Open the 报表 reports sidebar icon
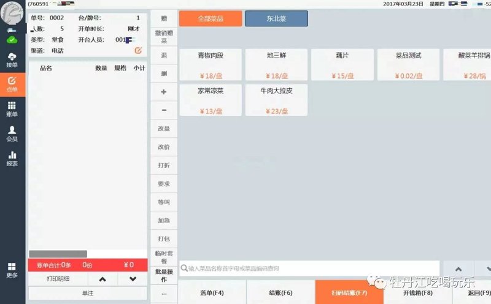This screenshot has height=304, width=491. point(12,159)
